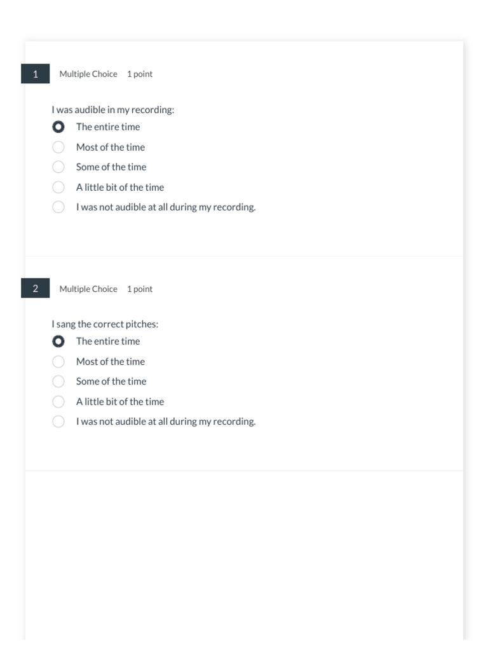Image resolution: width=488 pixels, height=651 pixels.
Task: Select 'Some of the time' radio in question 1
Action: 58,167
